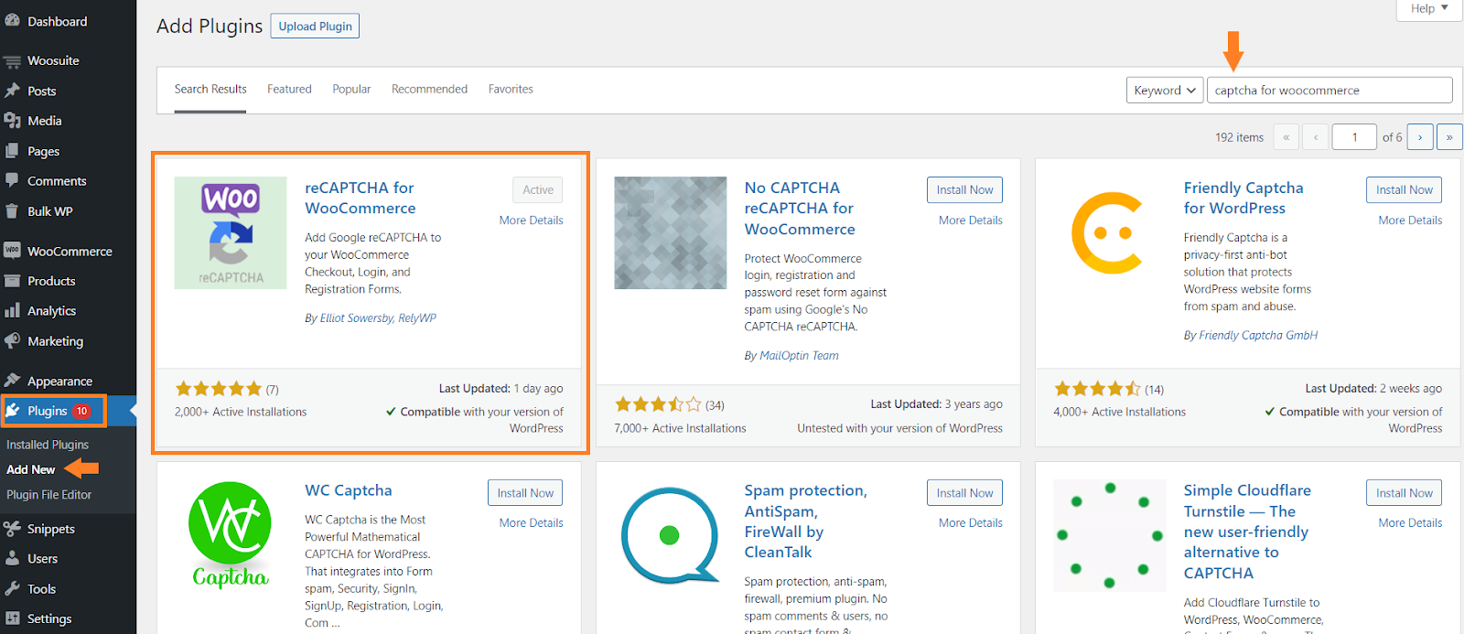Screen dimensions: 1464x634
Task: Open More Details for reCAPTCHA for WooCommerce
Action: (x=532, y=220)
